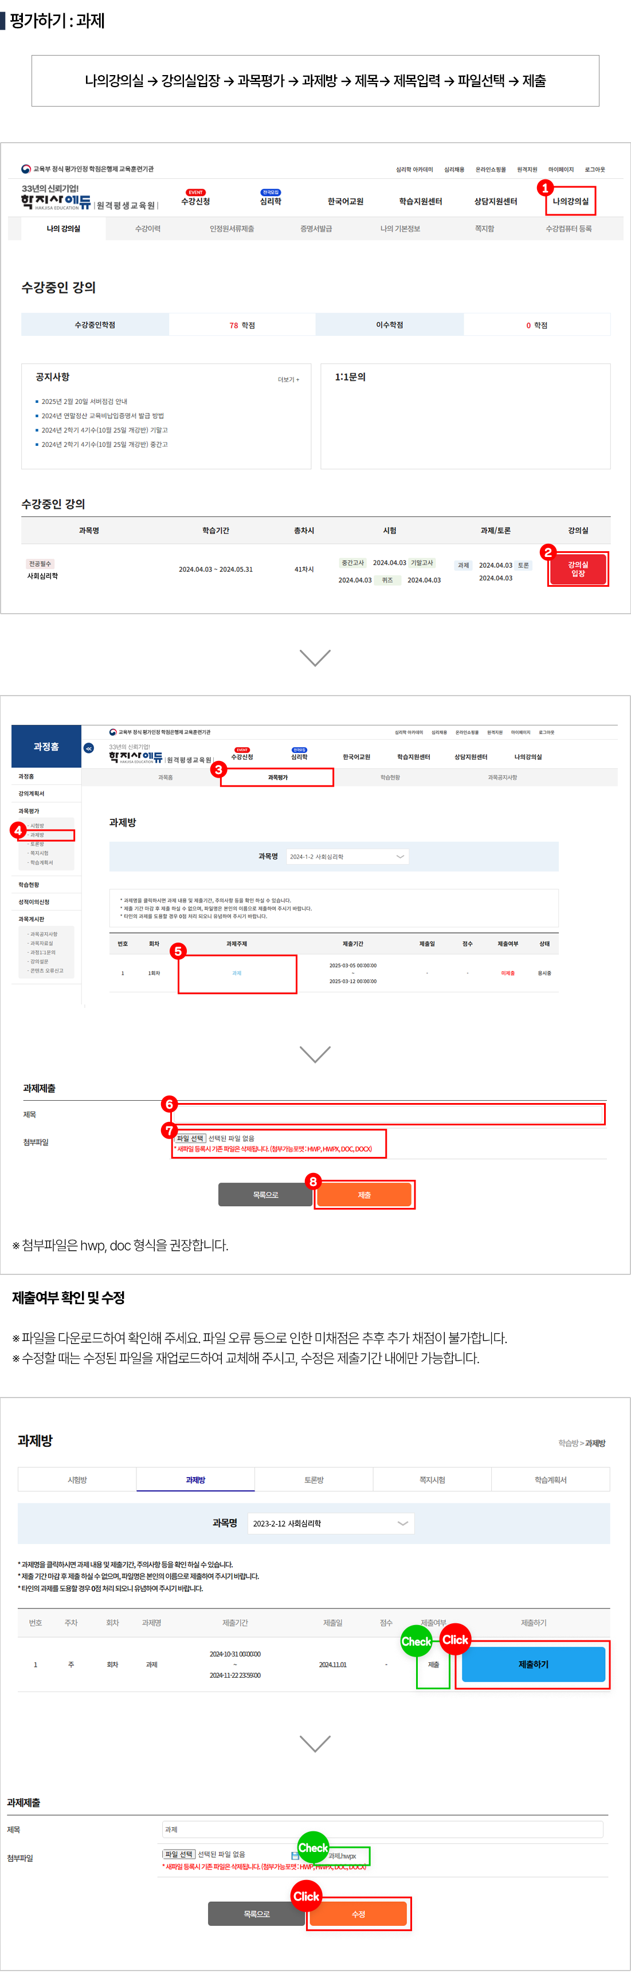Select the 나의 기본정보 tab
The width and height of the screenshot is (631, 1974).
(x=400, y=229)
